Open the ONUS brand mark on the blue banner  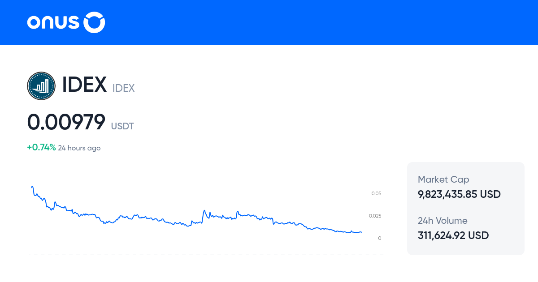tap(66, 22)
